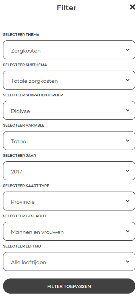Click the chevron arrow in the 2017 field
This screenshot has width=139, height=297.
pos(128,171)
